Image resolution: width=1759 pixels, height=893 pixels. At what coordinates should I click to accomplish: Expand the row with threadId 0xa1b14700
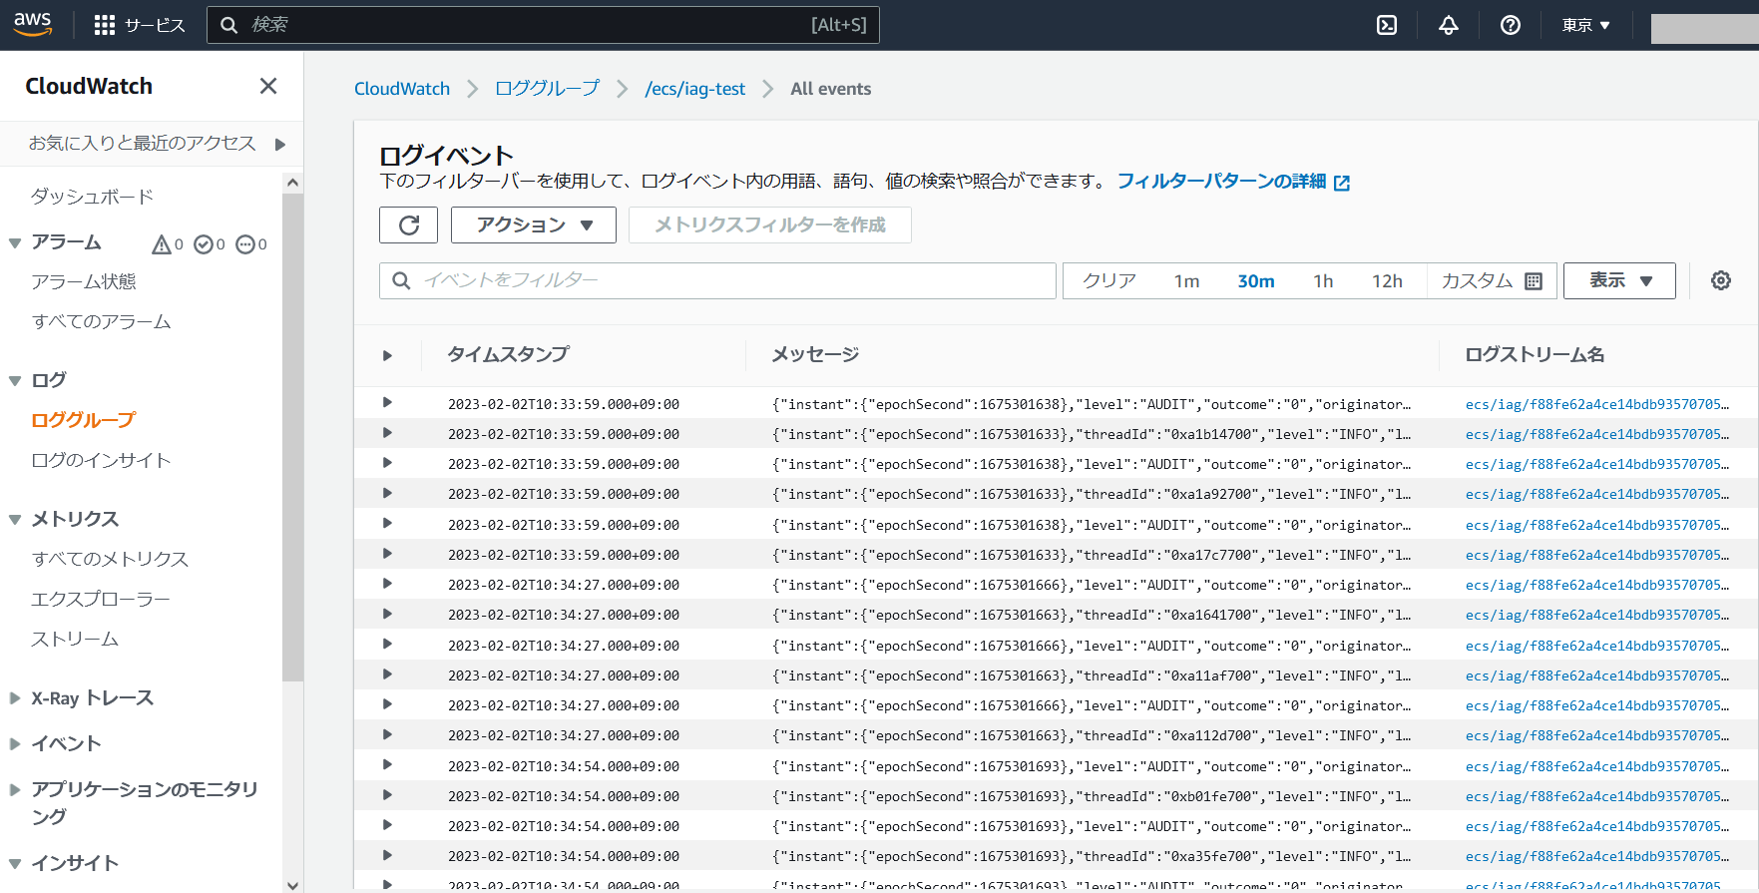tap(387, 433)
